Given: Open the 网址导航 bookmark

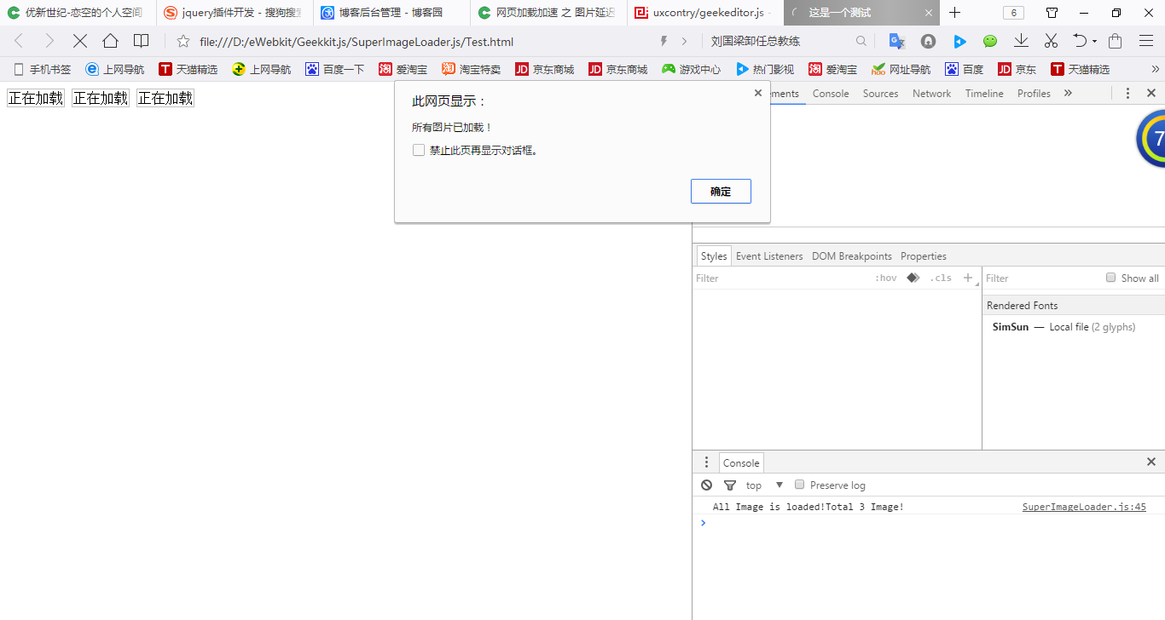Looking at the screenshot, I should 901,70.
